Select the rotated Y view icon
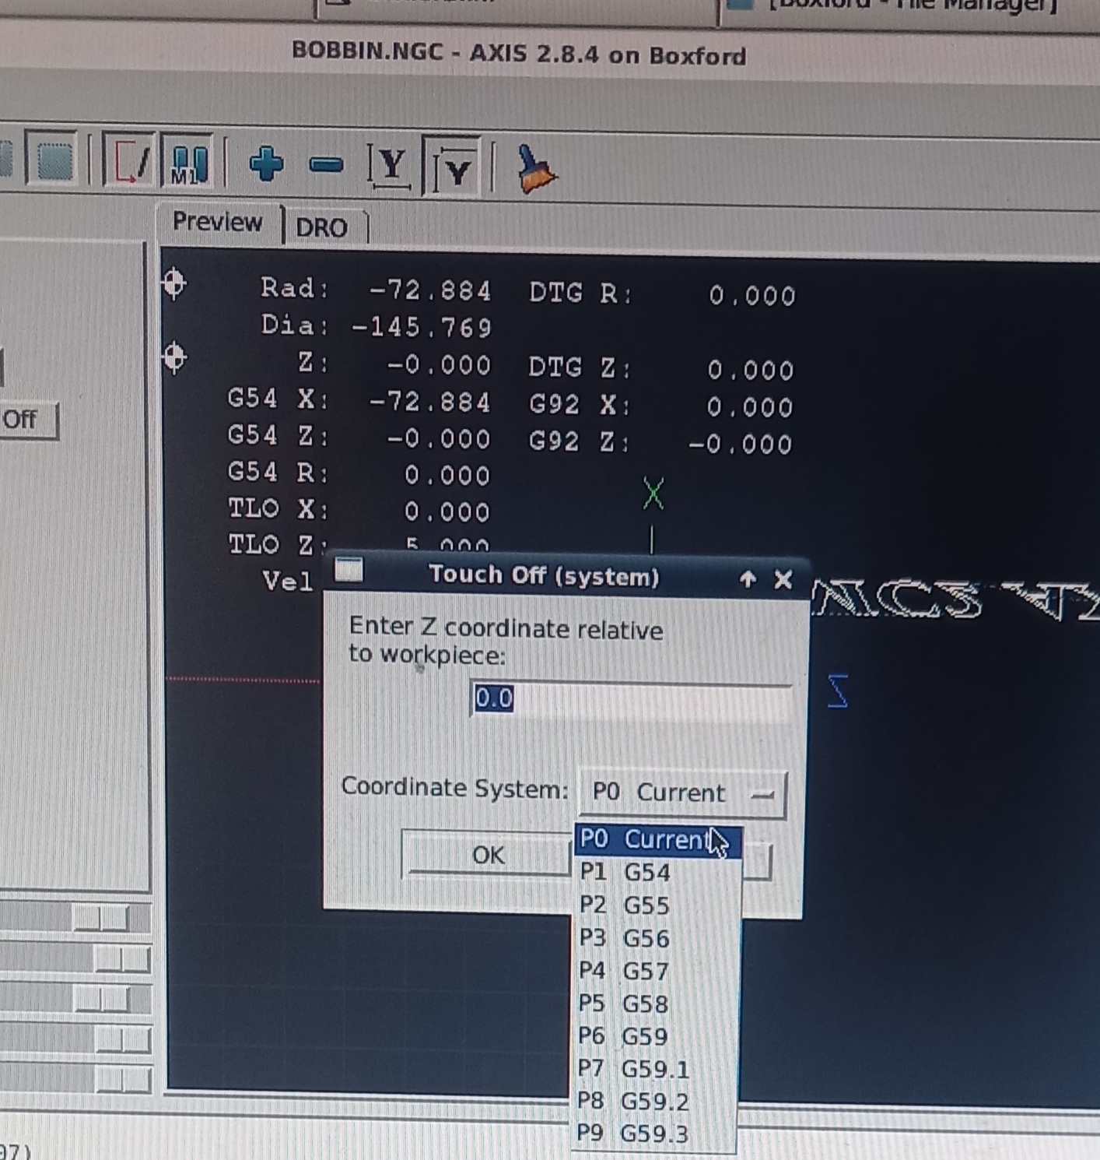Screen dimensions: 1100x1160 (x=454, y=167)
